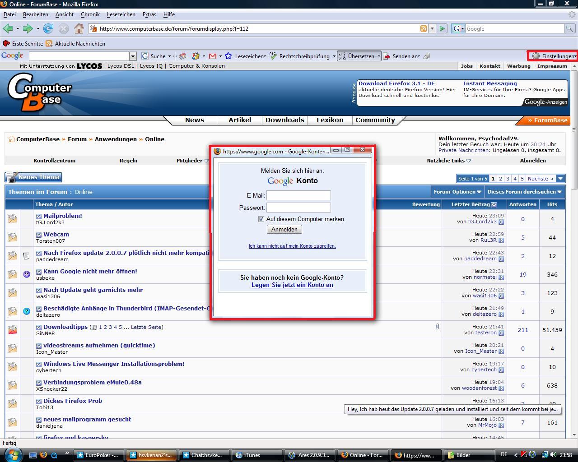Click Neues Thema button
Viewport: 578px width, 462px height.
pos(33,177)
